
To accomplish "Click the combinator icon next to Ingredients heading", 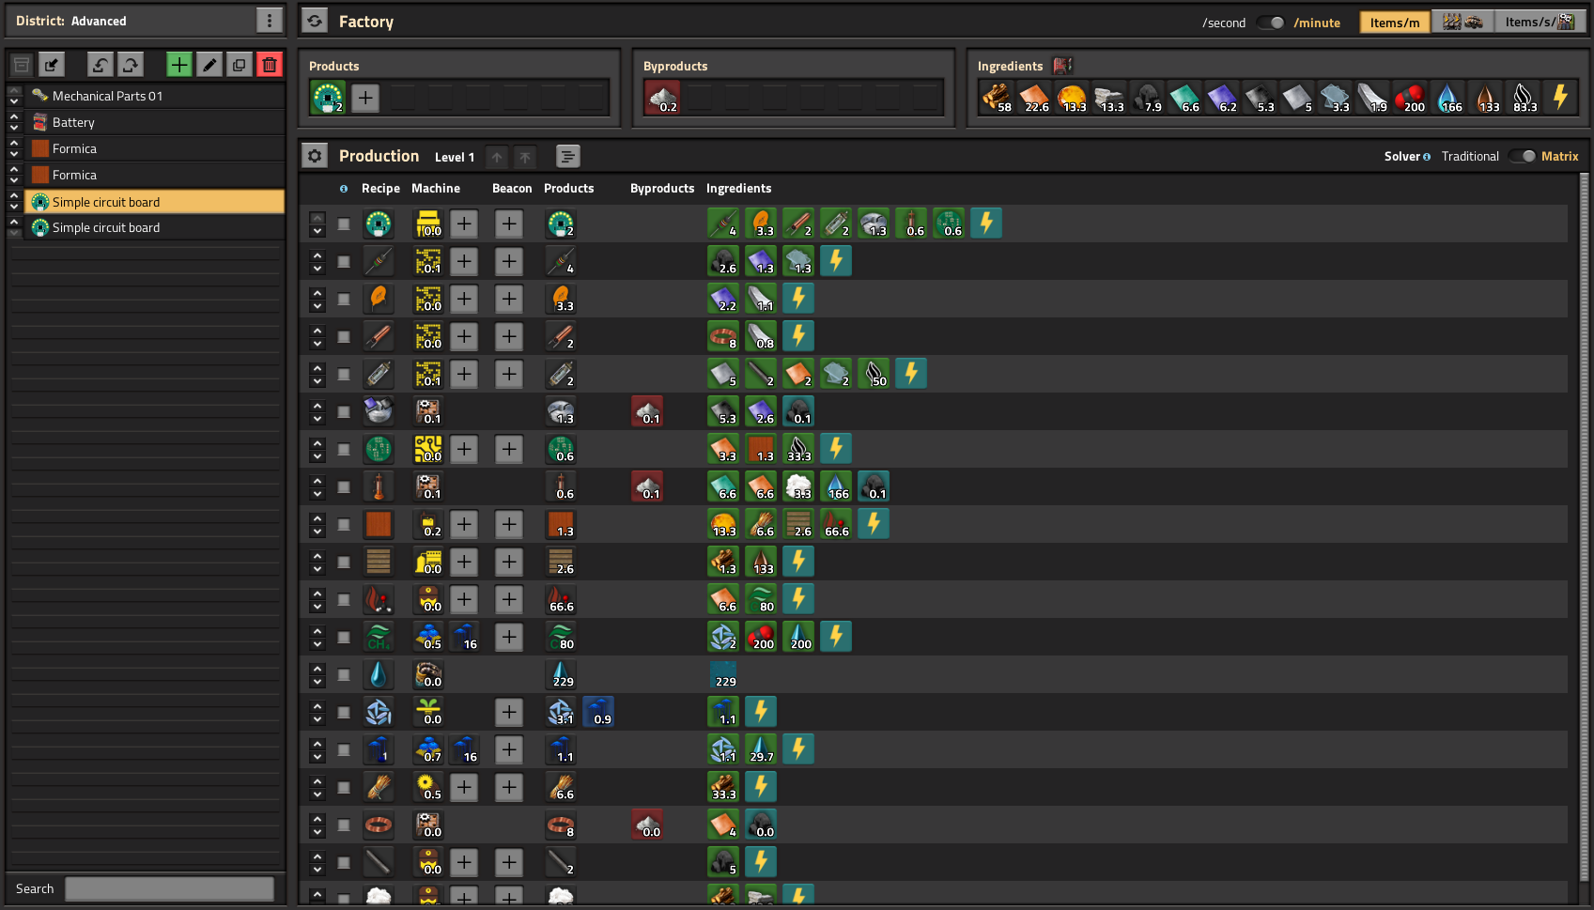I will click(x=1062, y=66).
